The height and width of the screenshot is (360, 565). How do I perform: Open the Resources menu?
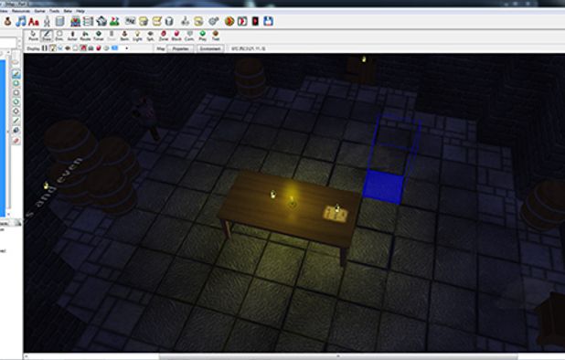click(x=20, y=11)
